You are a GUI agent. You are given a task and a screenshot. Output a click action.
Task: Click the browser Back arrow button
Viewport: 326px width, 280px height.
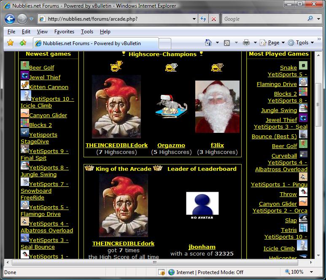click(10, 19)
